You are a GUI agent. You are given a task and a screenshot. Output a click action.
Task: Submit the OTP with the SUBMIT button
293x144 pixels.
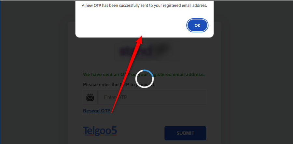click(185, 133)
